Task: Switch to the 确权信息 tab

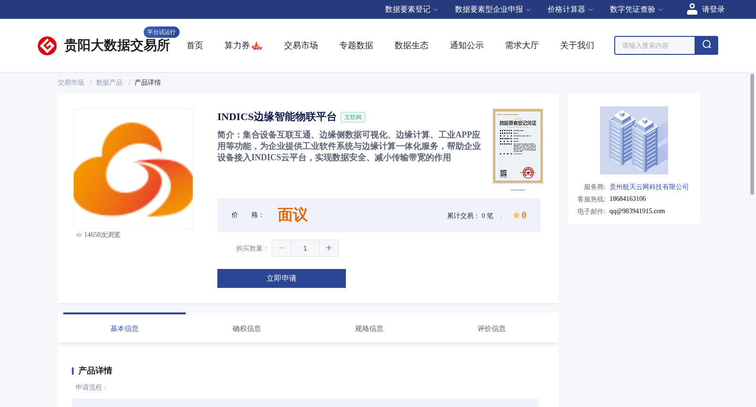Action: pyautogui.click(x=247, y=328)
